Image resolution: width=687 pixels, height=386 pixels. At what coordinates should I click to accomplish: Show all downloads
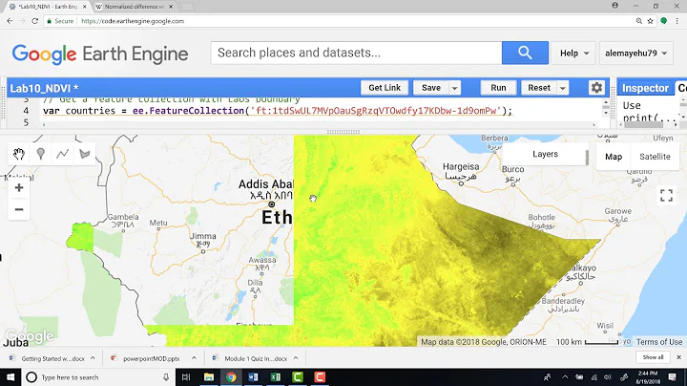click(653, 357)
